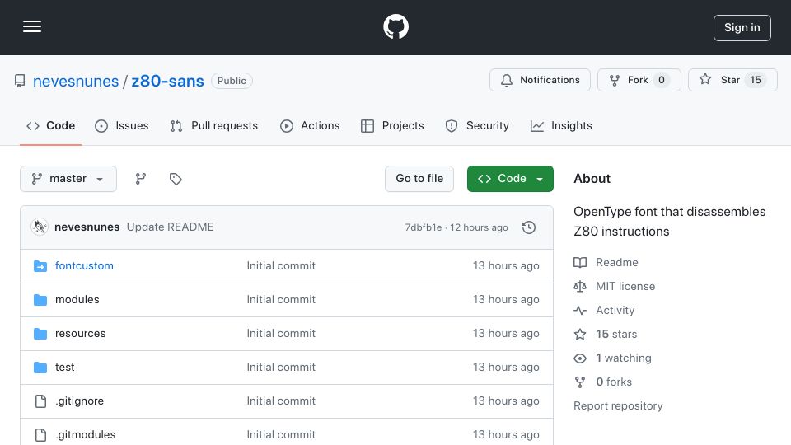Image resolution: width=791 pixels, height=445 pixels.
Task: Open the .gitignore file
Action: (79, 401)
